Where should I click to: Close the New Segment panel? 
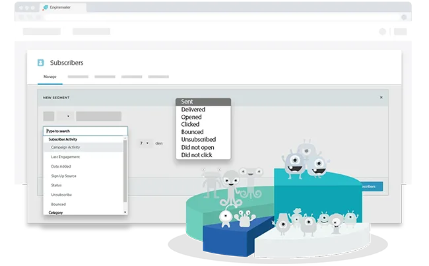(381, 97)
